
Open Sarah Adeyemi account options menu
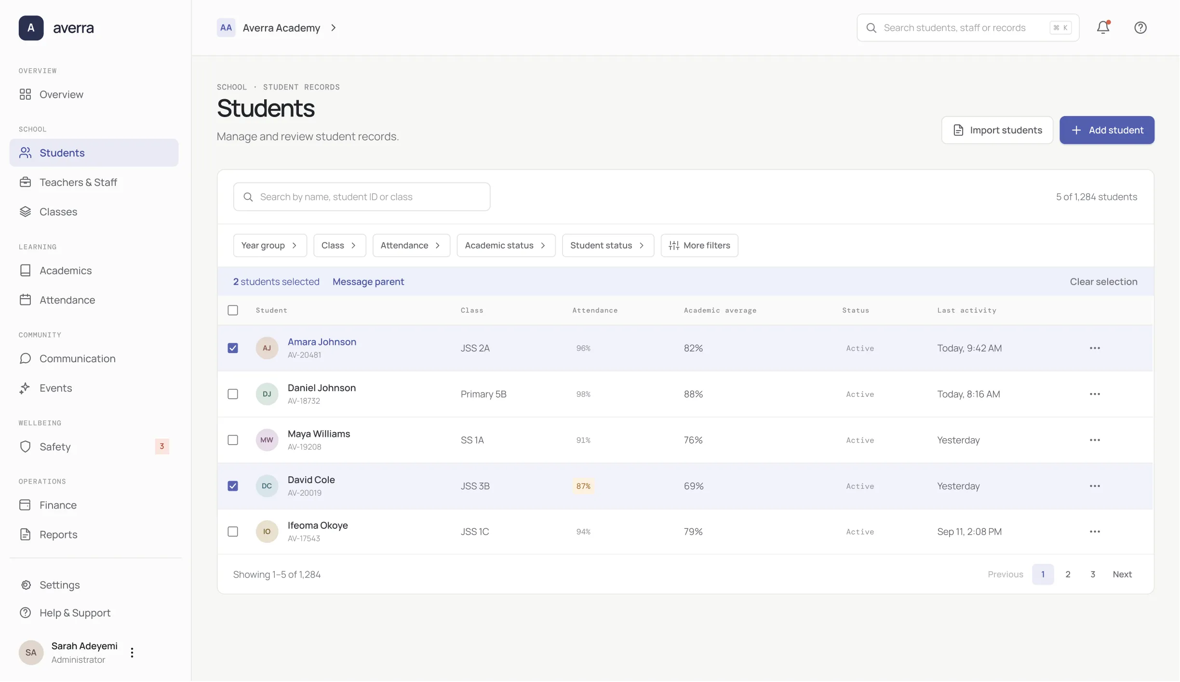click(x=132, y=653)
